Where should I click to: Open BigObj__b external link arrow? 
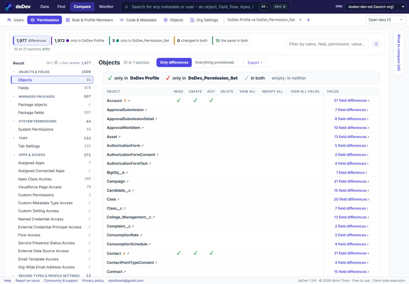click(127, 173)
